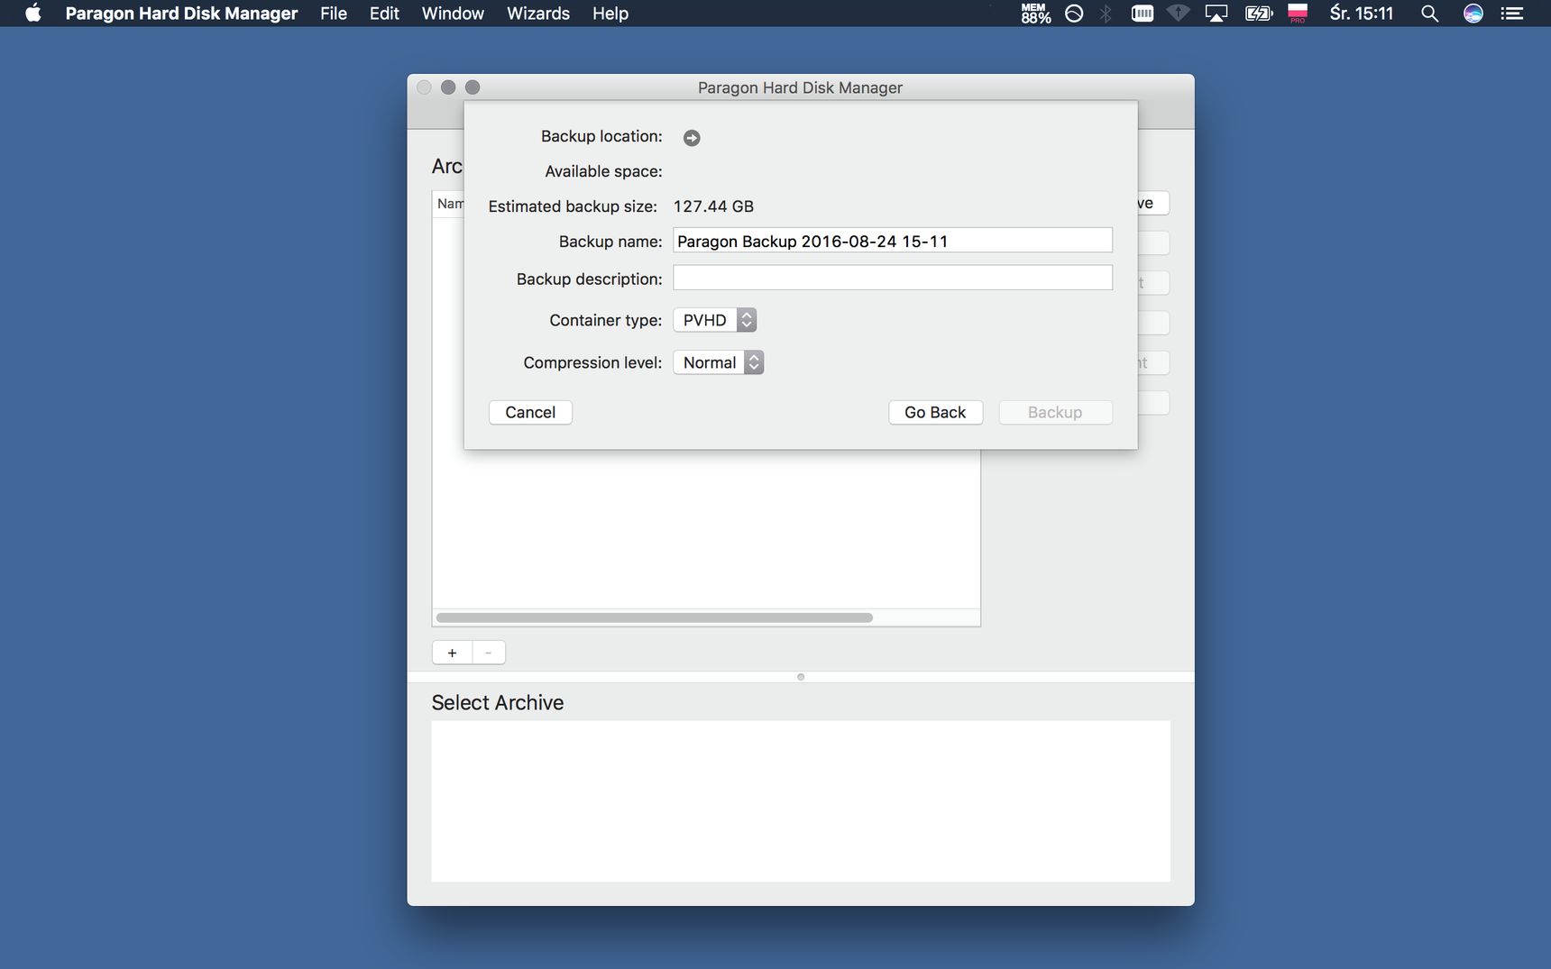Click the Bluetooth status icon
Viewport: 1551px width, 969px height.
click(x=1106, y=14)
